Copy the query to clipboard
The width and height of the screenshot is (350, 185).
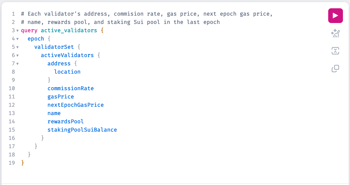[335, 68]
